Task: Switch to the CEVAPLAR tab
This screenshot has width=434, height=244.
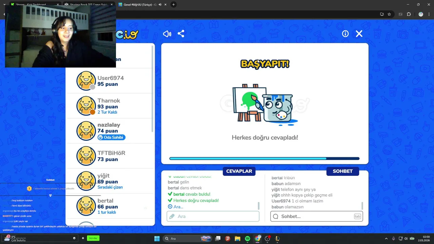Action: (x=239, y=171)
